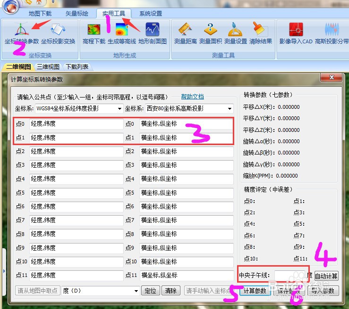
Task: Click 清除结果 to clear measurement results
Action: pos(261,33)
